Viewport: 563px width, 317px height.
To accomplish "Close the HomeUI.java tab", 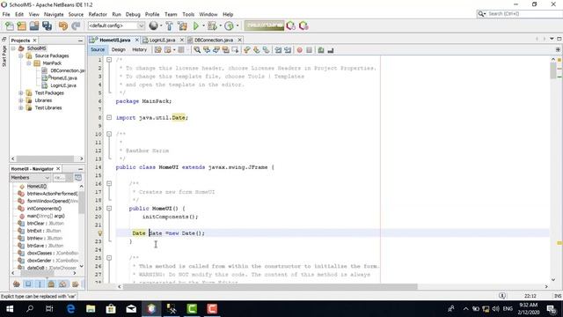I will [x=137, y=40].
